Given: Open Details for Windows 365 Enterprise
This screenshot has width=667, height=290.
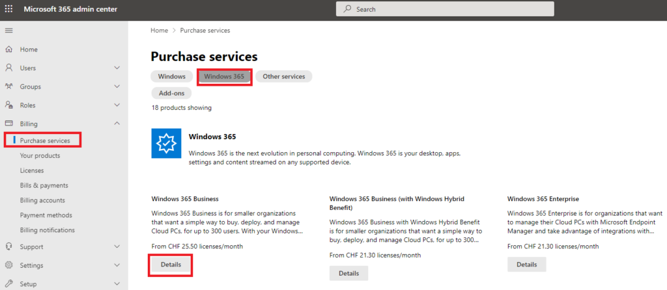Looking at the screenshot, I should 526,265.
